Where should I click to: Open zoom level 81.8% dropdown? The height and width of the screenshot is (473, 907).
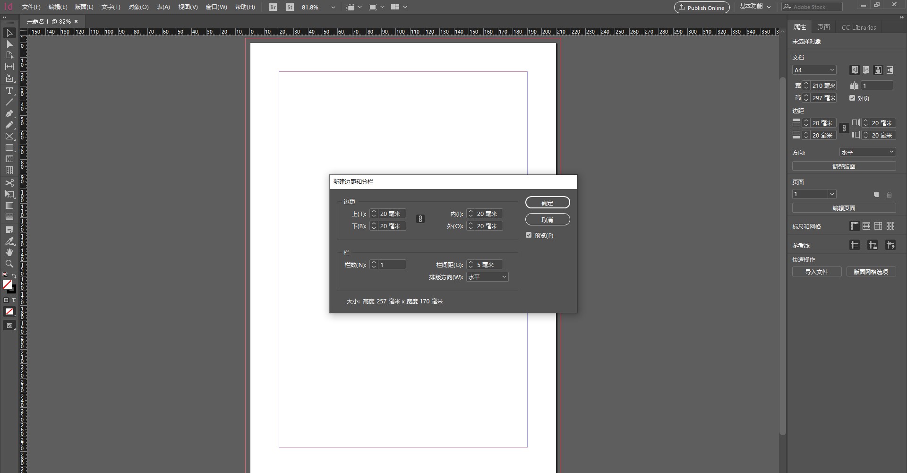tap(333, 7)
